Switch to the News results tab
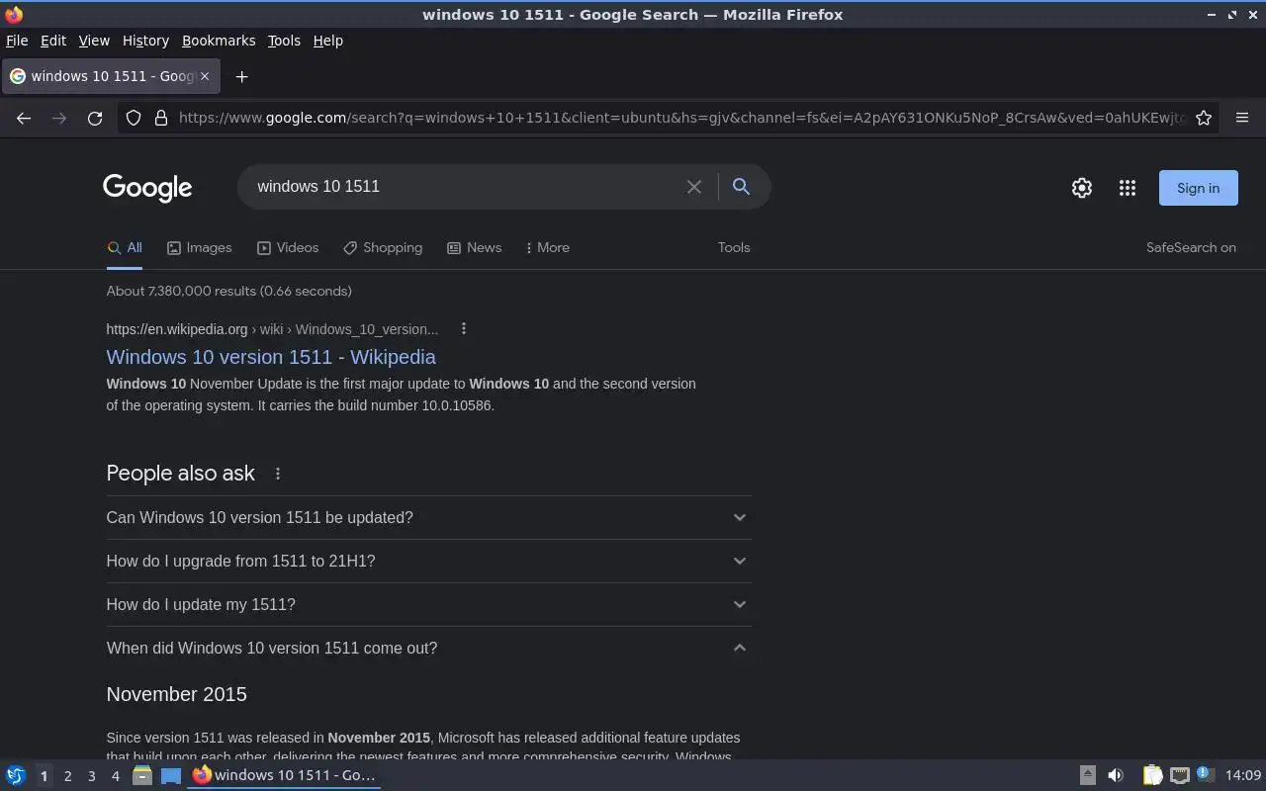The image size is (1266, 791). pyautogui.click(x=474, y=248)
